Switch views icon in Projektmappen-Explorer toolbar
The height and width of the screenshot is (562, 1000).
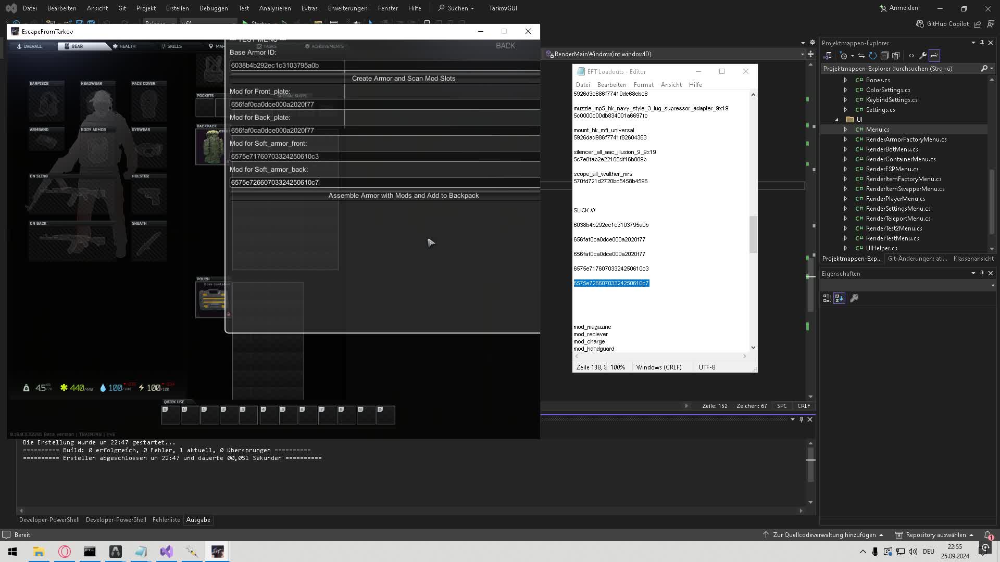(x=827, y=56)
